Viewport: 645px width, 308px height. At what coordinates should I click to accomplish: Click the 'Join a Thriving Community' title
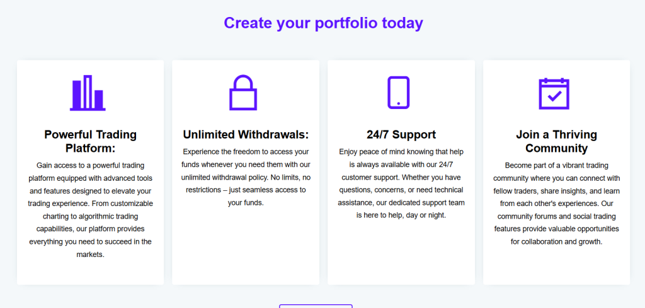pyautogui.click(x=556, y=141)
